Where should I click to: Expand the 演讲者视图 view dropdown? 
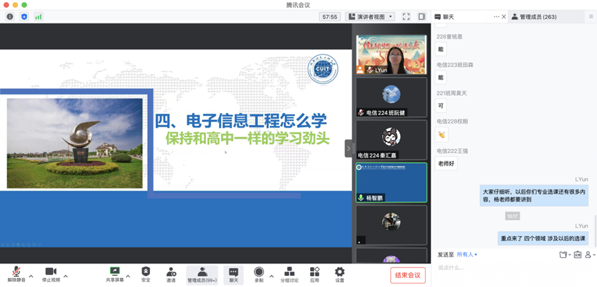pyautogui.click(x=370, y=17)
